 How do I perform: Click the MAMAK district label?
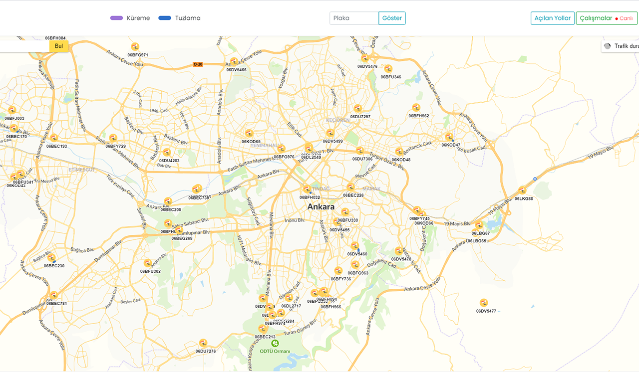pyautogui.click(x=372, y=189)
